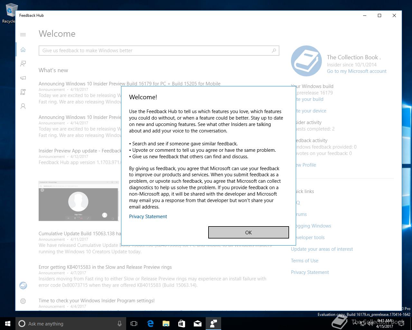Open Terms of Use link

coord(304,261)
